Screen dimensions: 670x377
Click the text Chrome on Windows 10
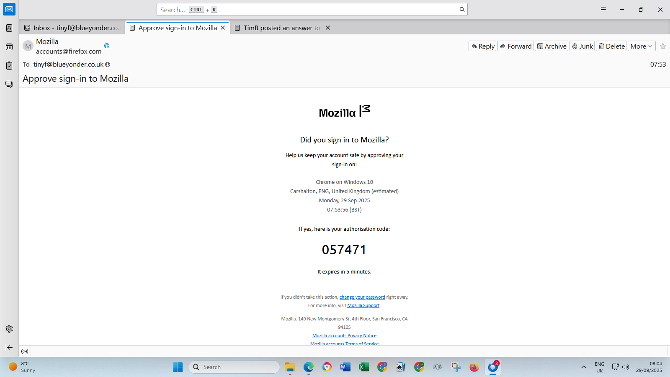[x=344, y=182]
